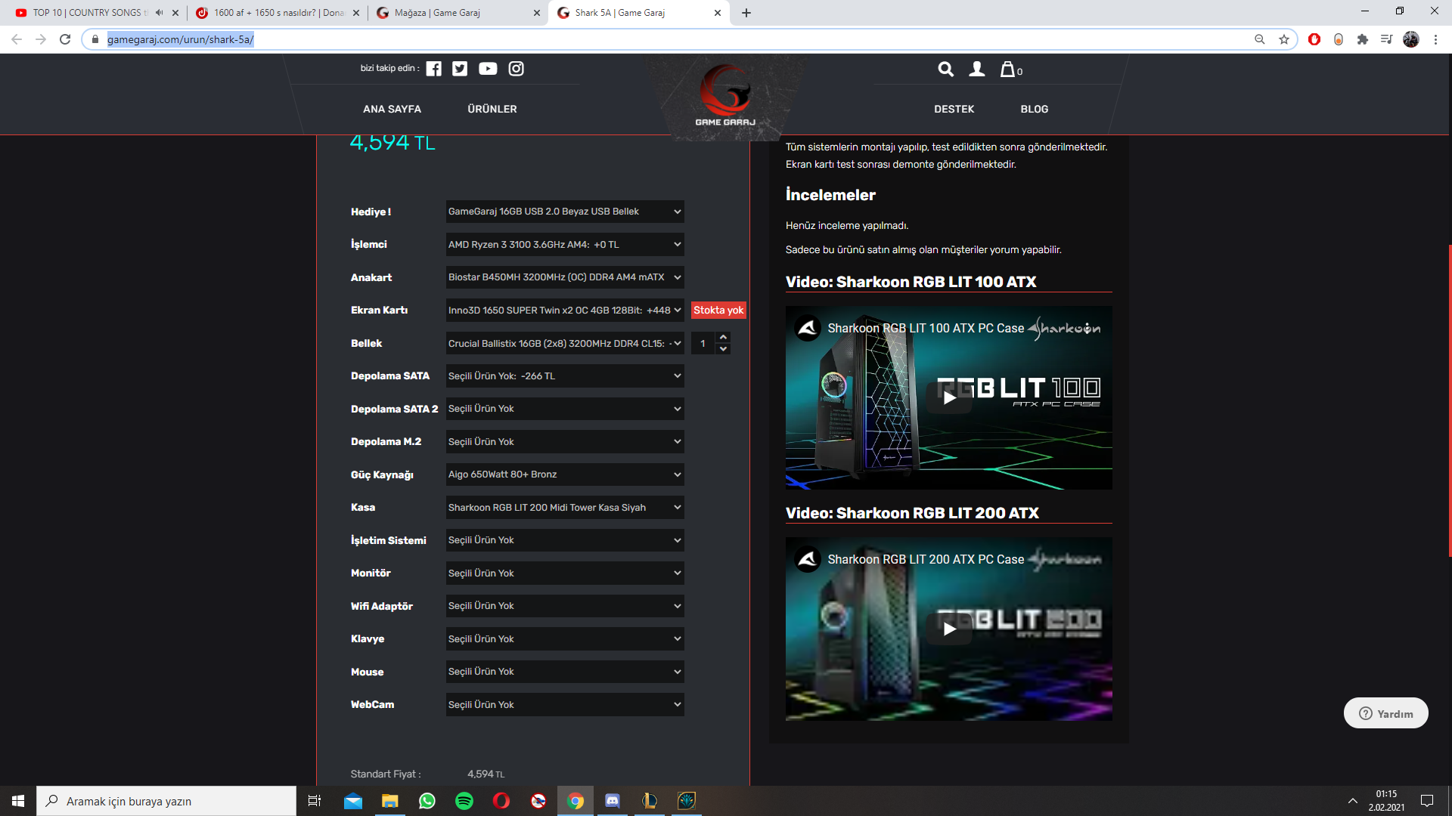Open the Güç Kaynağı dropdown
Image resolution: width=1452 pixels, height=816 pixels.
pyautogui.click(x=564, y=474)
